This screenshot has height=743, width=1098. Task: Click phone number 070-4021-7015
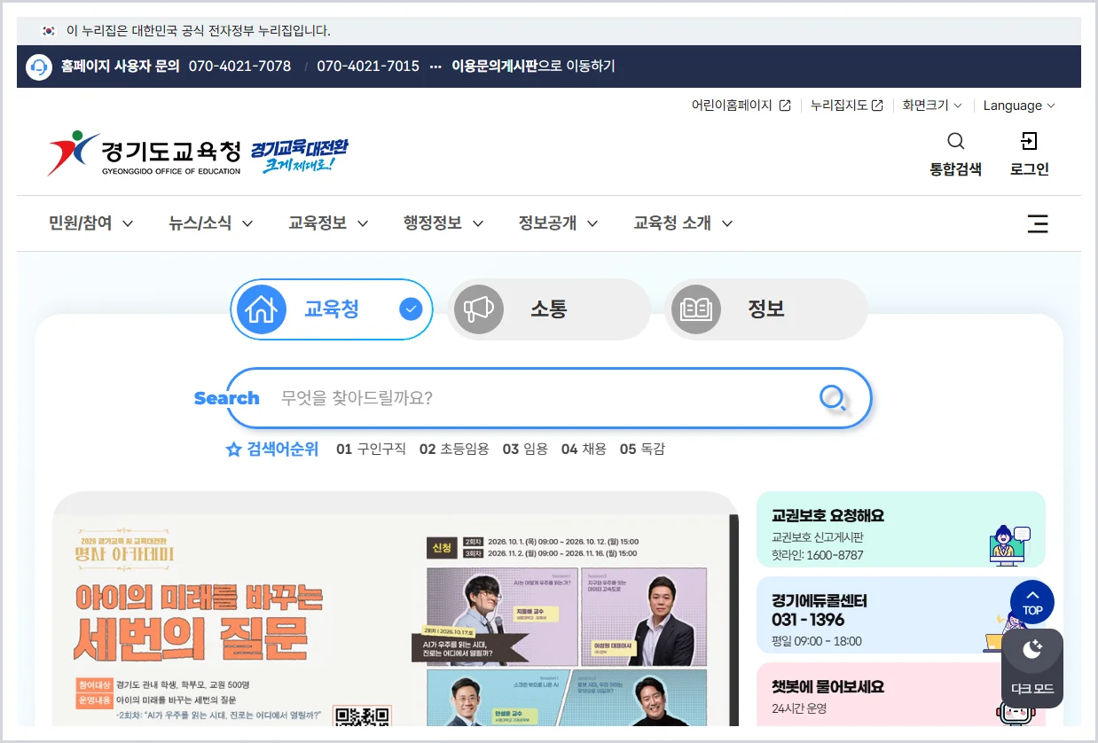pyautogui.click(x=368, y=66)
